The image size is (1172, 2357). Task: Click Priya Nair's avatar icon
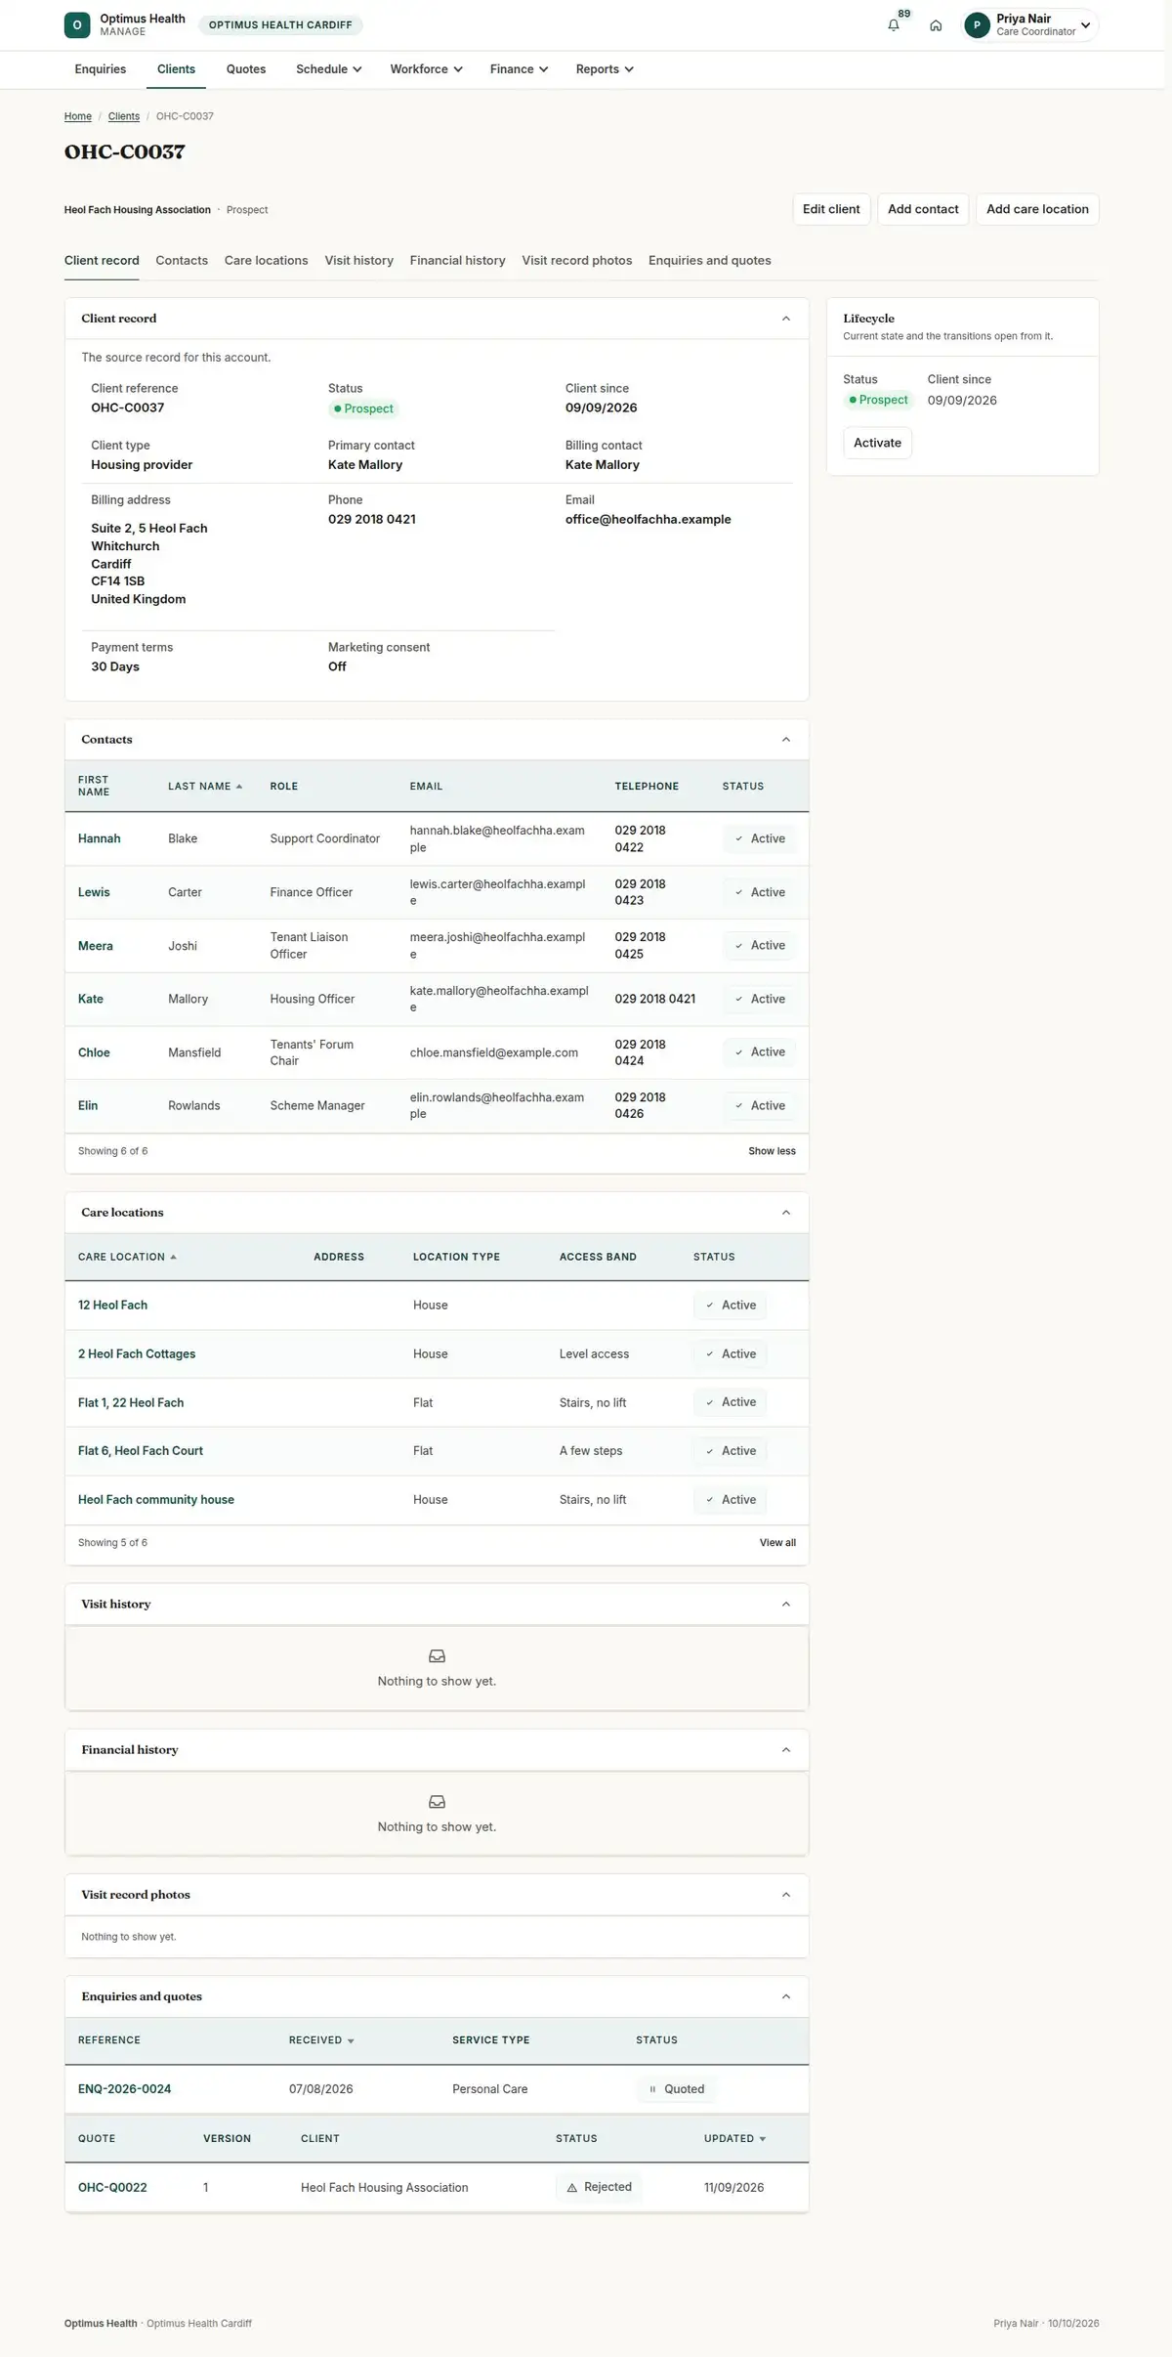click(x=977, y=25)
